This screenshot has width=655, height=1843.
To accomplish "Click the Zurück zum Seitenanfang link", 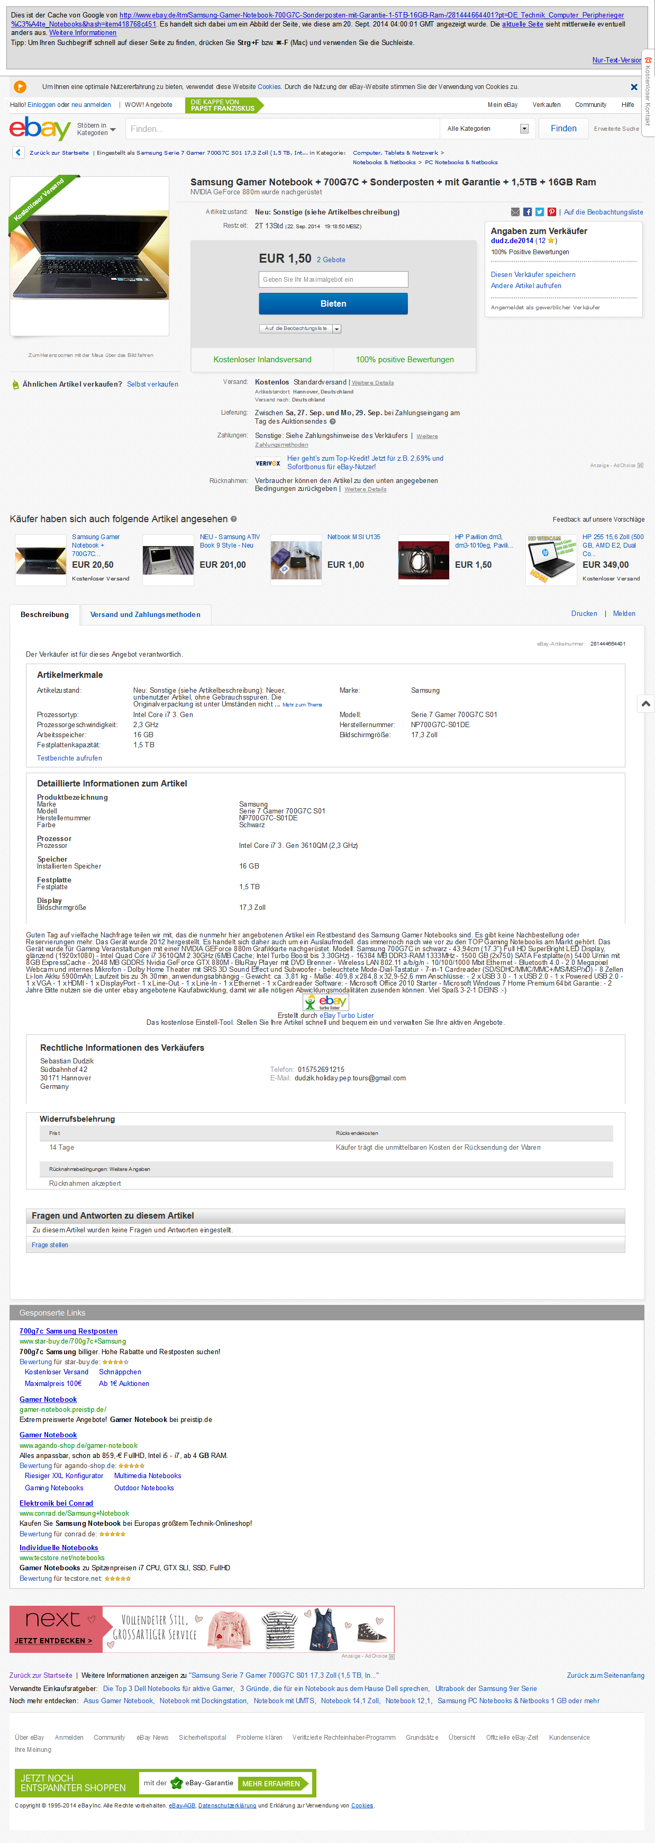I will [x=606, y=1676].
